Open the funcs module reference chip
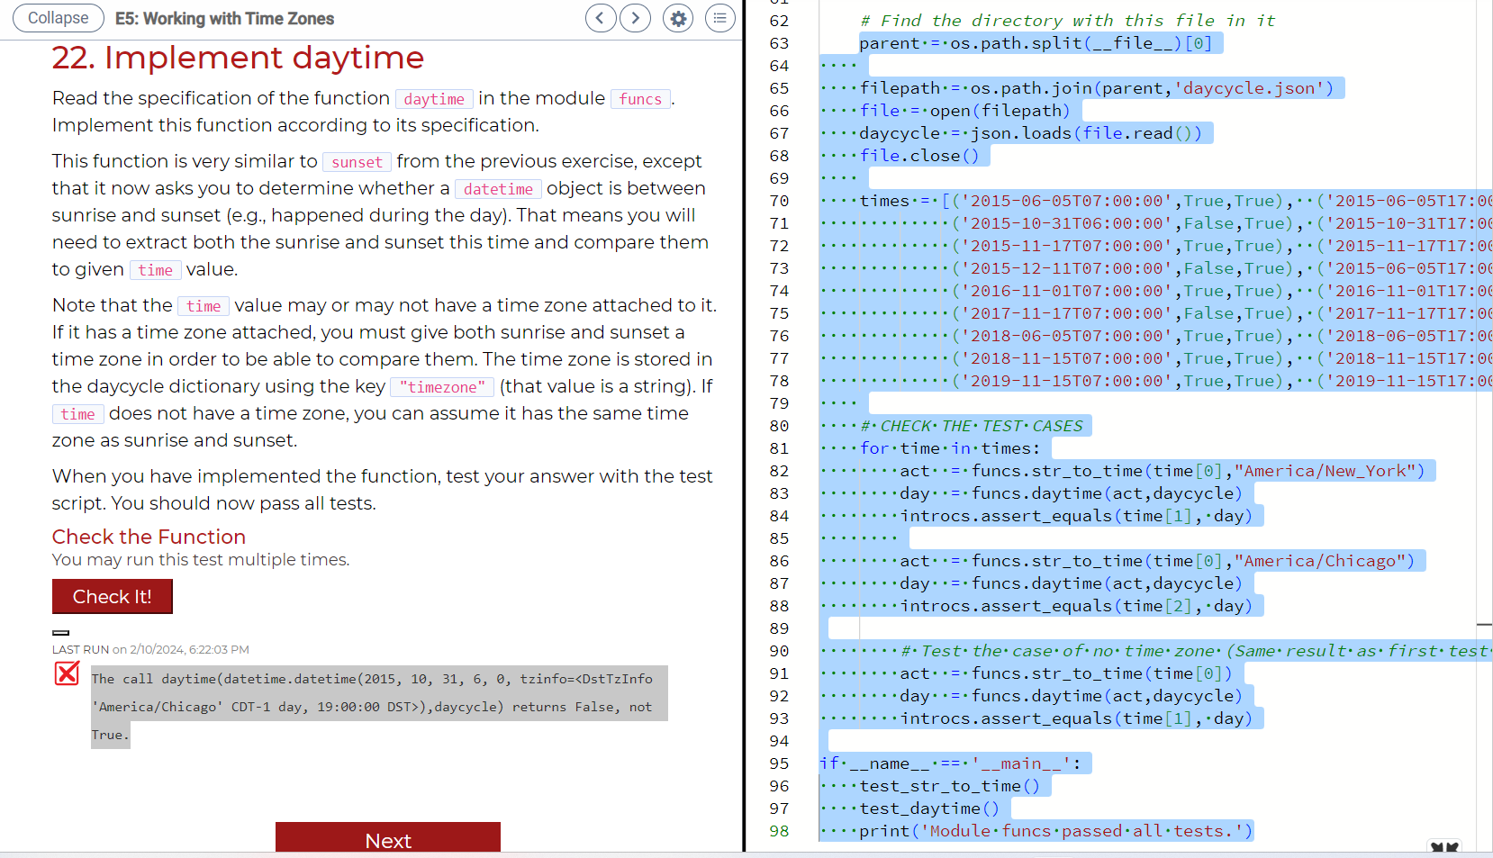1493x858 pixels. point(640,99)
